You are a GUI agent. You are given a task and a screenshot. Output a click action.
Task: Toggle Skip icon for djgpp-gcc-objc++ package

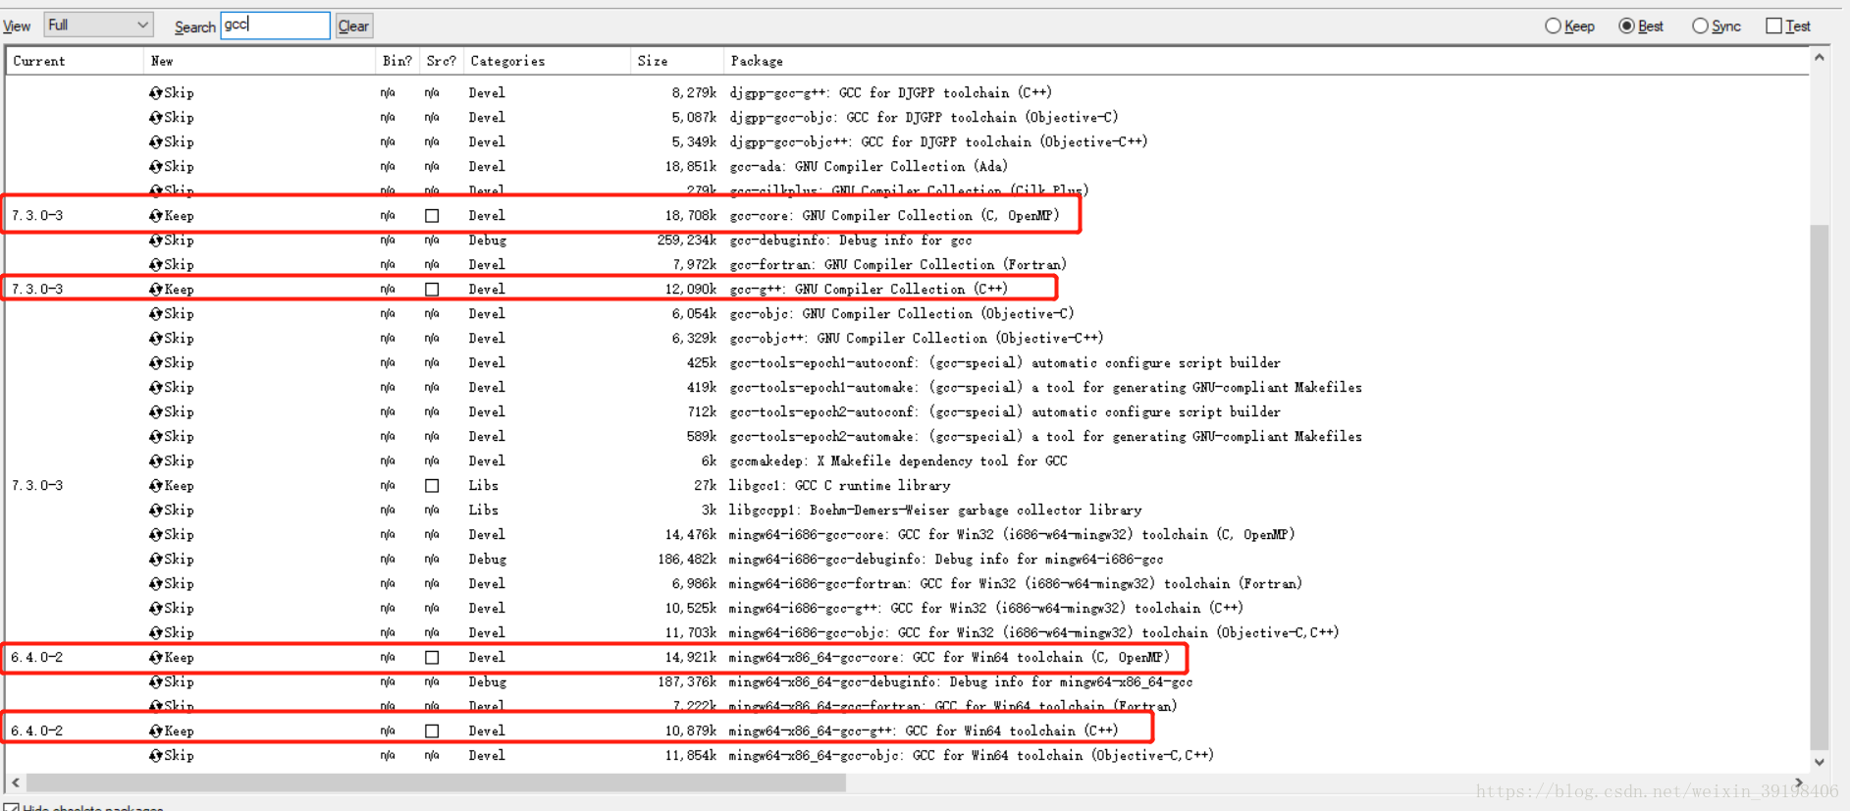point(155,141)
